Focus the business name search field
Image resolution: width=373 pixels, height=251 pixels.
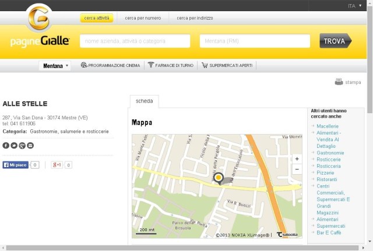point(135,41)
